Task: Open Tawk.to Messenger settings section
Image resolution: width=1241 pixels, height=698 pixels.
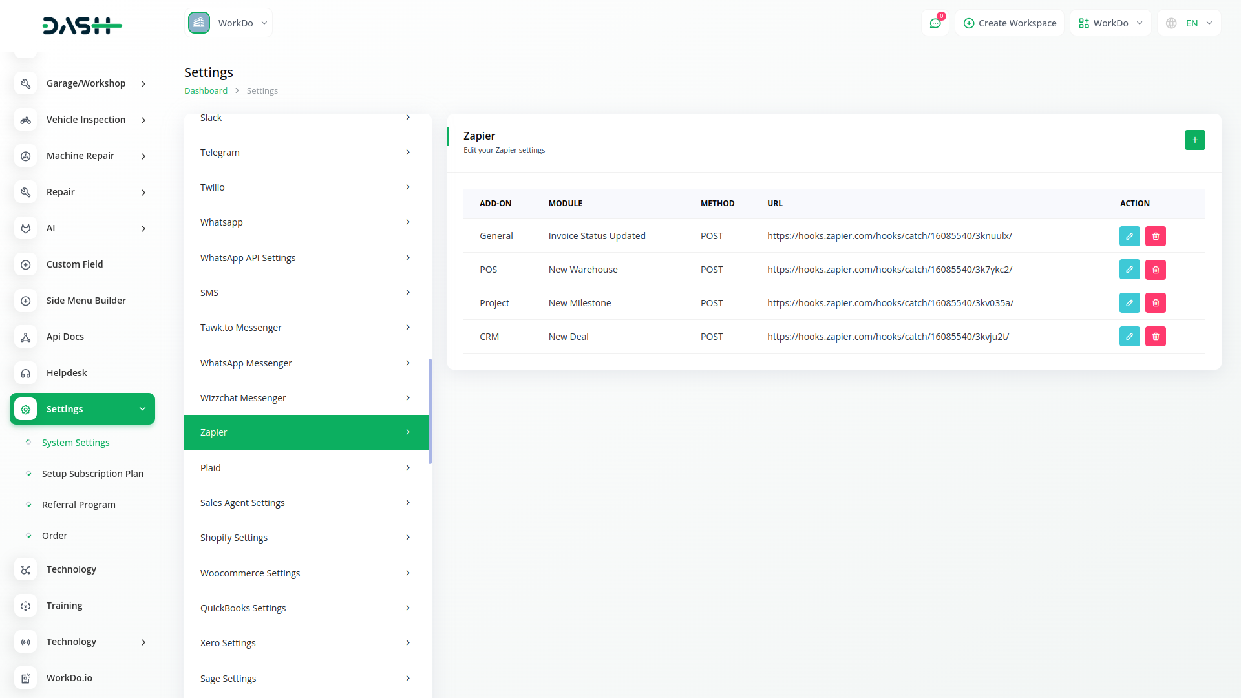Action: coord(306,328)
